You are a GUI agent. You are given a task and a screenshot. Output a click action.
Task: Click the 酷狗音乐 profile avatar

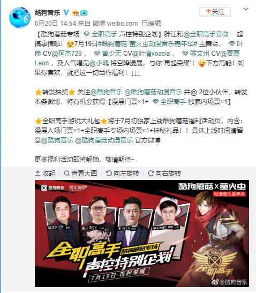(20, 17)
